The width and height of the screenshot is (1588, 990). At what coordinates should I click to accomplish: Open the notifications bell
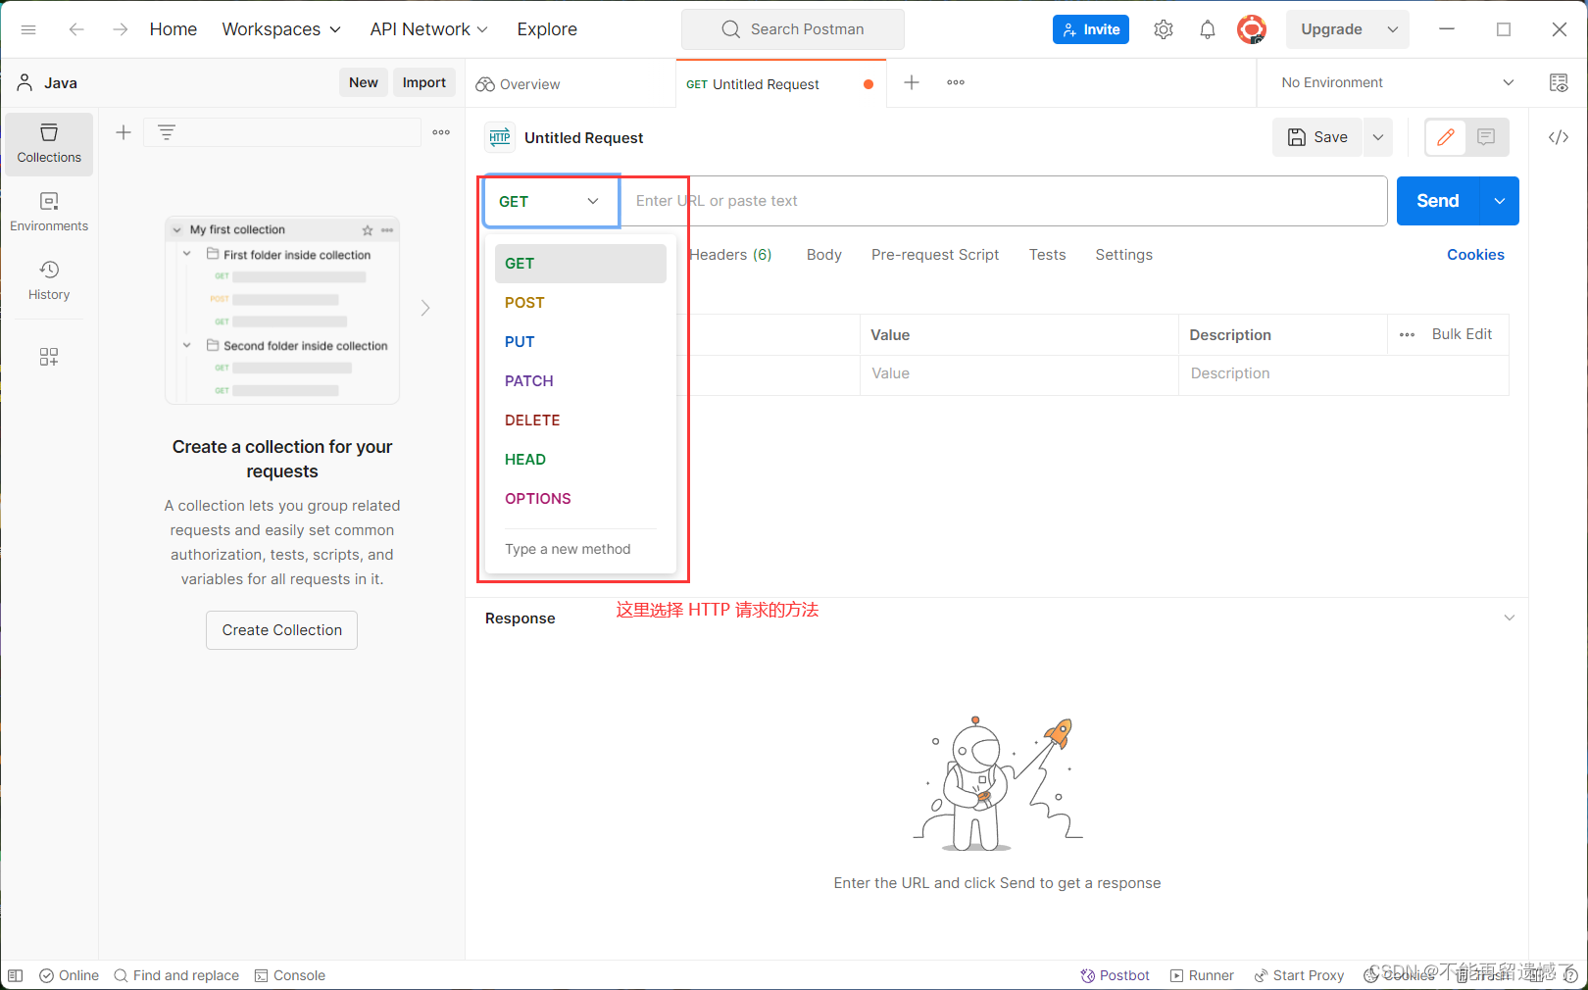point(1208,29)
